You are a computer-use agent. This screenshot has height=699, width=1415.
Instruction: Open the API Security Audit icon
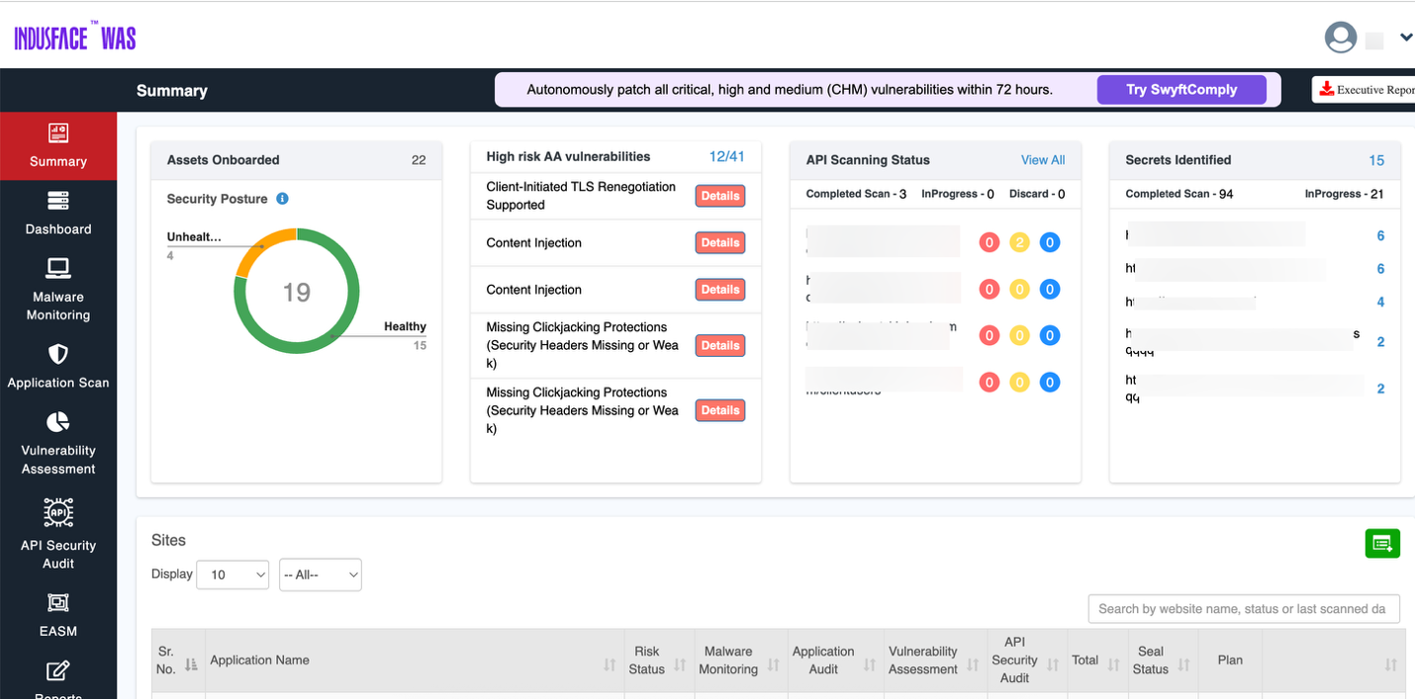click(x=58, y=512)
